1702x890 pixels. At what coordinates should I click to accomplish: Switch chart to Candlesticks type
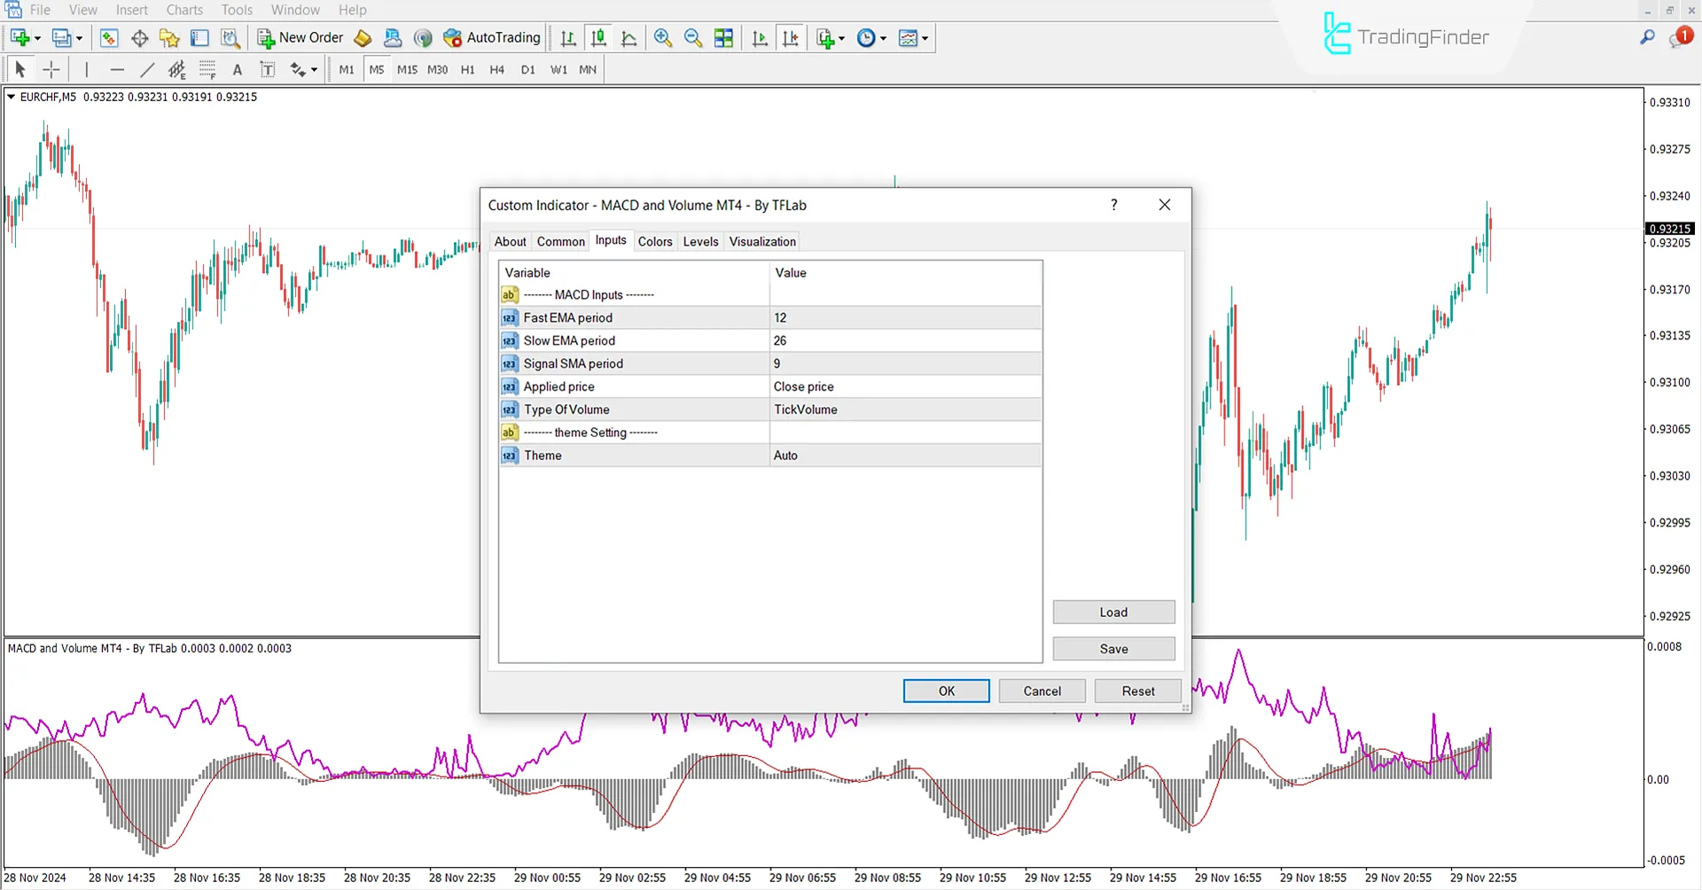pos(599,38)
